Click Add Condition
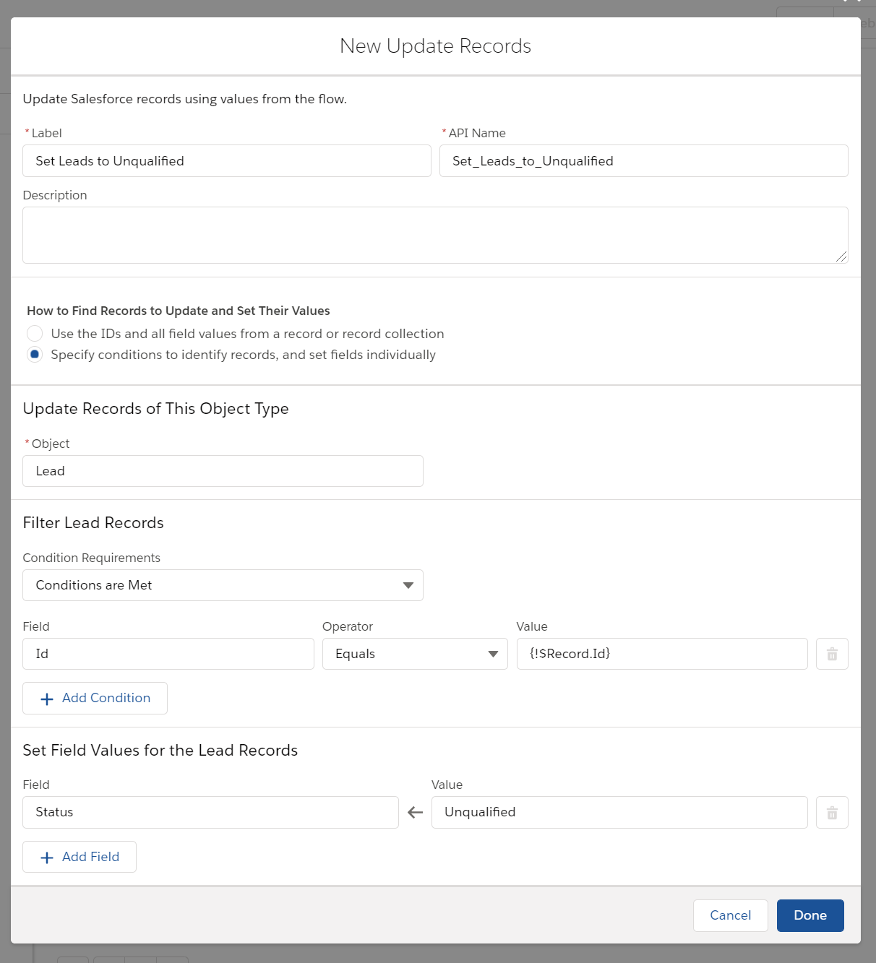 click(x=95, y=698)
